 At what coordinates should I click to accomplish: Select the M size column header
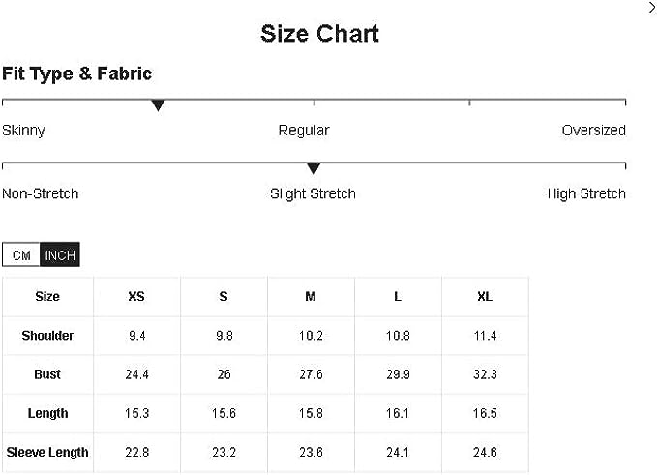[x=311, y=297]
